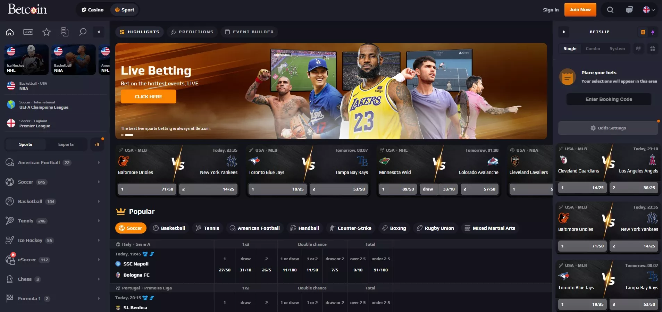Click second banner carousel indicator

129,135
